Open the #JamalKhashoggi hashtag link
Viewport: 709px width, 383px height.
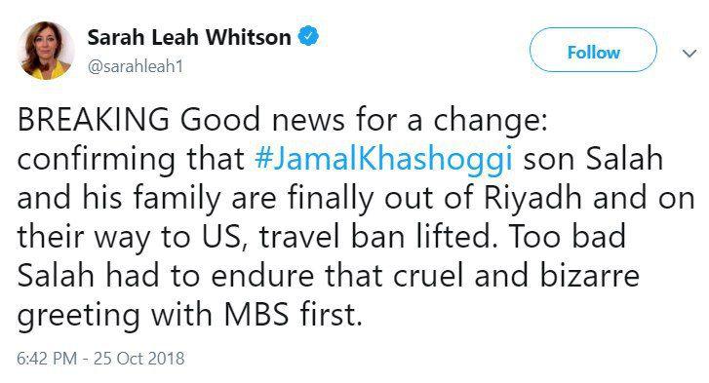click(x=383, y=160)
